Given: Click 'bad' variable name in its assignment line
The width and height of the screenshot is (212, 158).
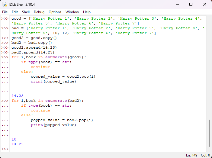Looking at the screenshot, I should (x=15, y=28).
